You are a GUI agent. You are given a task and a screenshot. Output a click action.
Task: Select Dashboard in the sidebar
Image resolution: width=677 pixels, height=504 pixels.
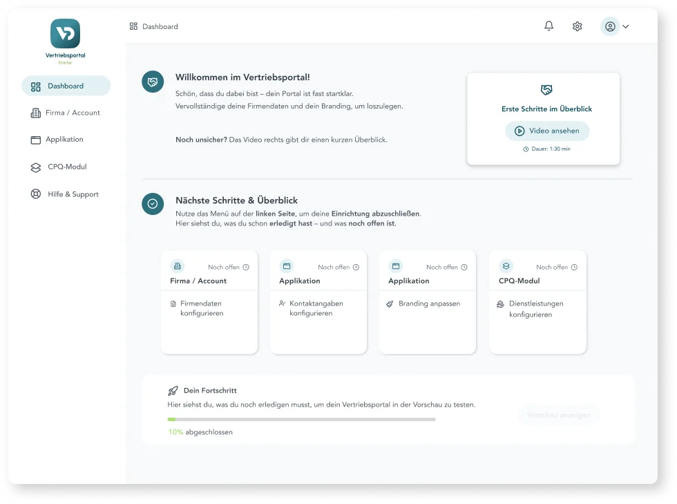(66, 86)
